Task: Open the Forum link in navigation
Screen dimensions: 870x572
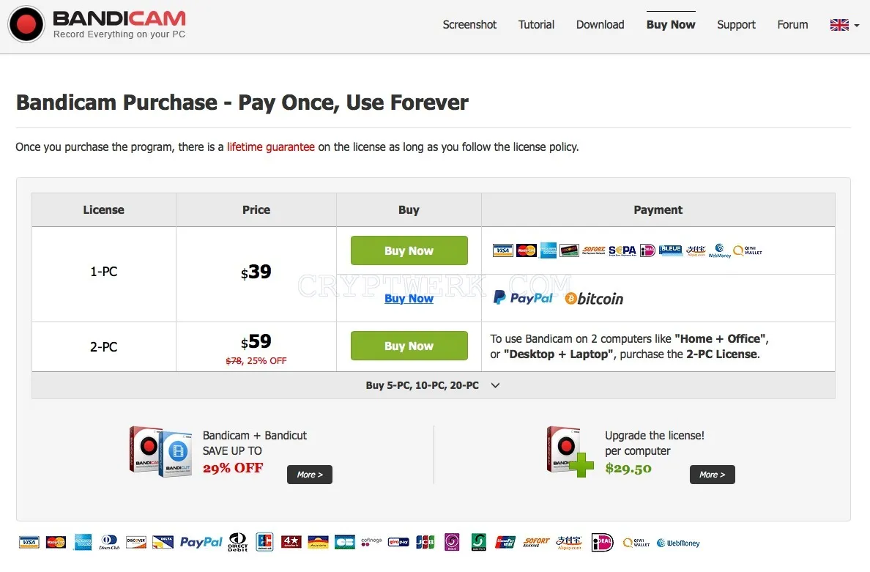Action: pos(792,25)
